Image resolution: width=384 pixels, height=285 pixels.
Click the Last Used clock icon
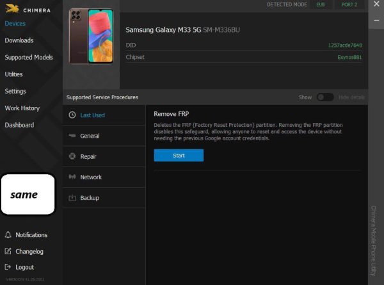coord(72,115)
